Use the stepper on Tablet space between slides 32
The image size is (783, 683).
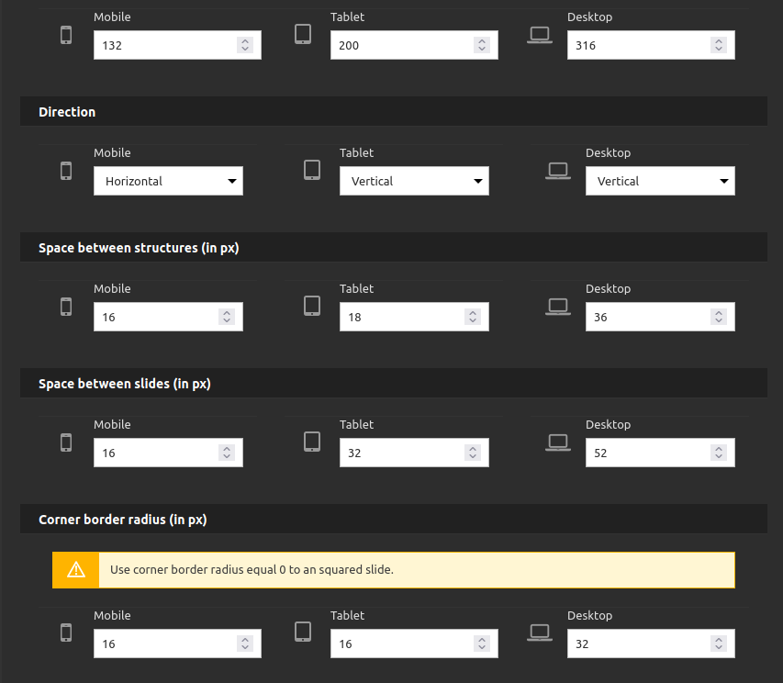point(473,453)
